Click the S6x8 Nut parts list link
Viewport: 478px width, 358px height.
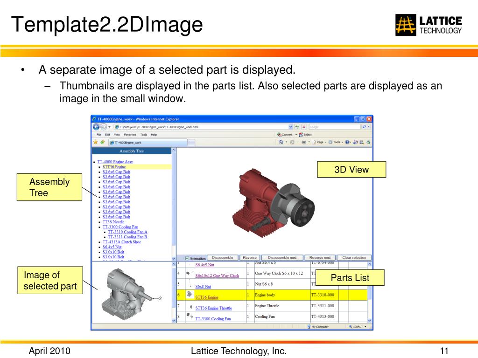pos(203,287)
